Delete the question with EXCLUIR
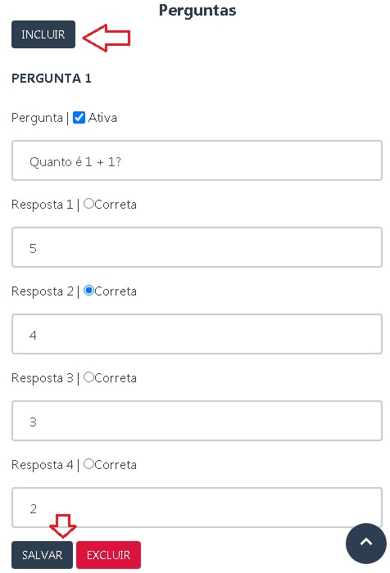 tap(108, 555)
